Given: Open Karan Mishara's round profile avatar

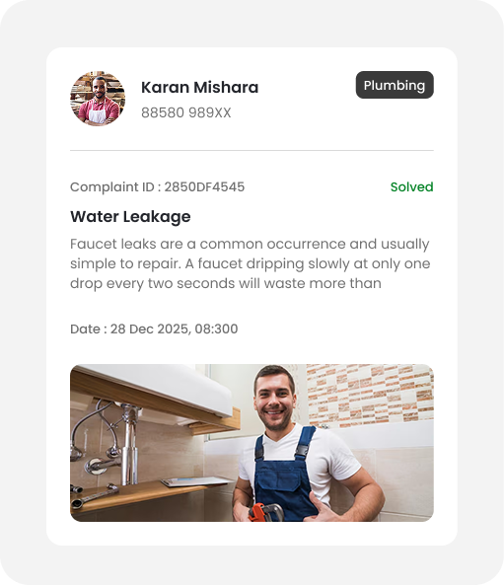Looking at the screenshot, I should 98,99.
